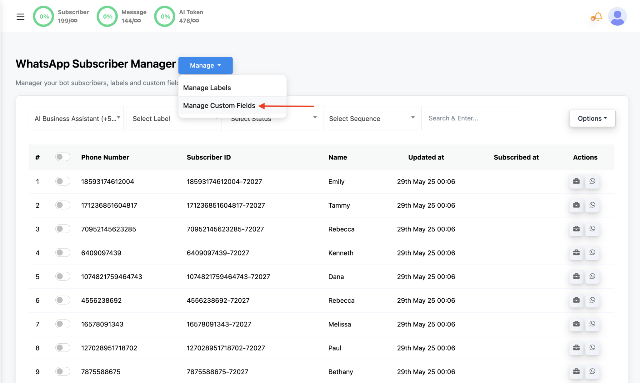Image resolution: width=640 pixels, height=383 pixels.
Task: Toggle selection switch for Kenneth's row
Action: (x=62, y=252)
